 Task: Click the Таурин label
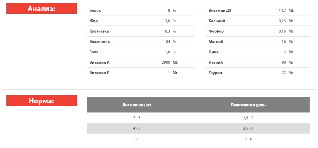pyautogui.click(x=215, y=73)
